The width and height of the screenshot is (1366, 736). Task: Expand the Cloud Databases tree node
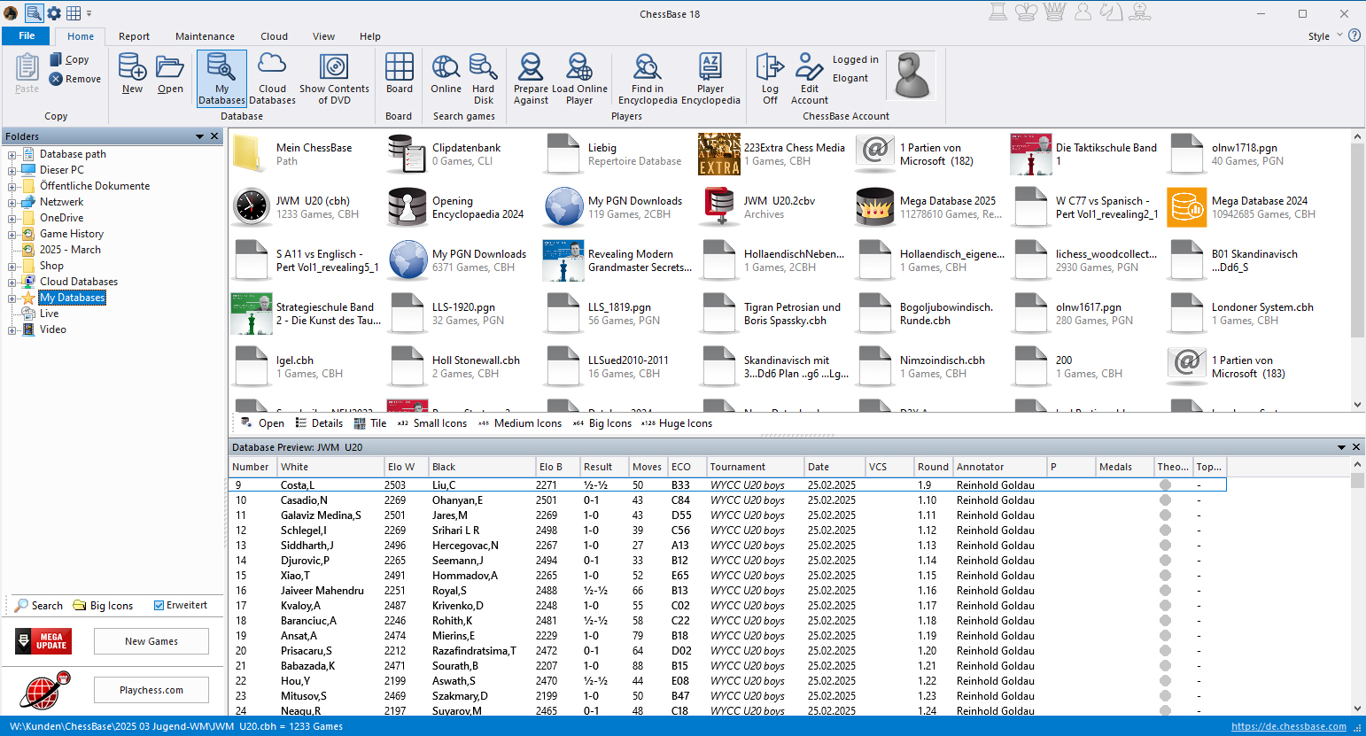[x=12, y=283]
